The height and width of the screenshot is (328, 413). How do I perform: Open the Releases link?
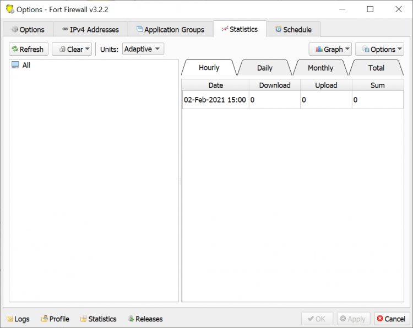point(145,319)
